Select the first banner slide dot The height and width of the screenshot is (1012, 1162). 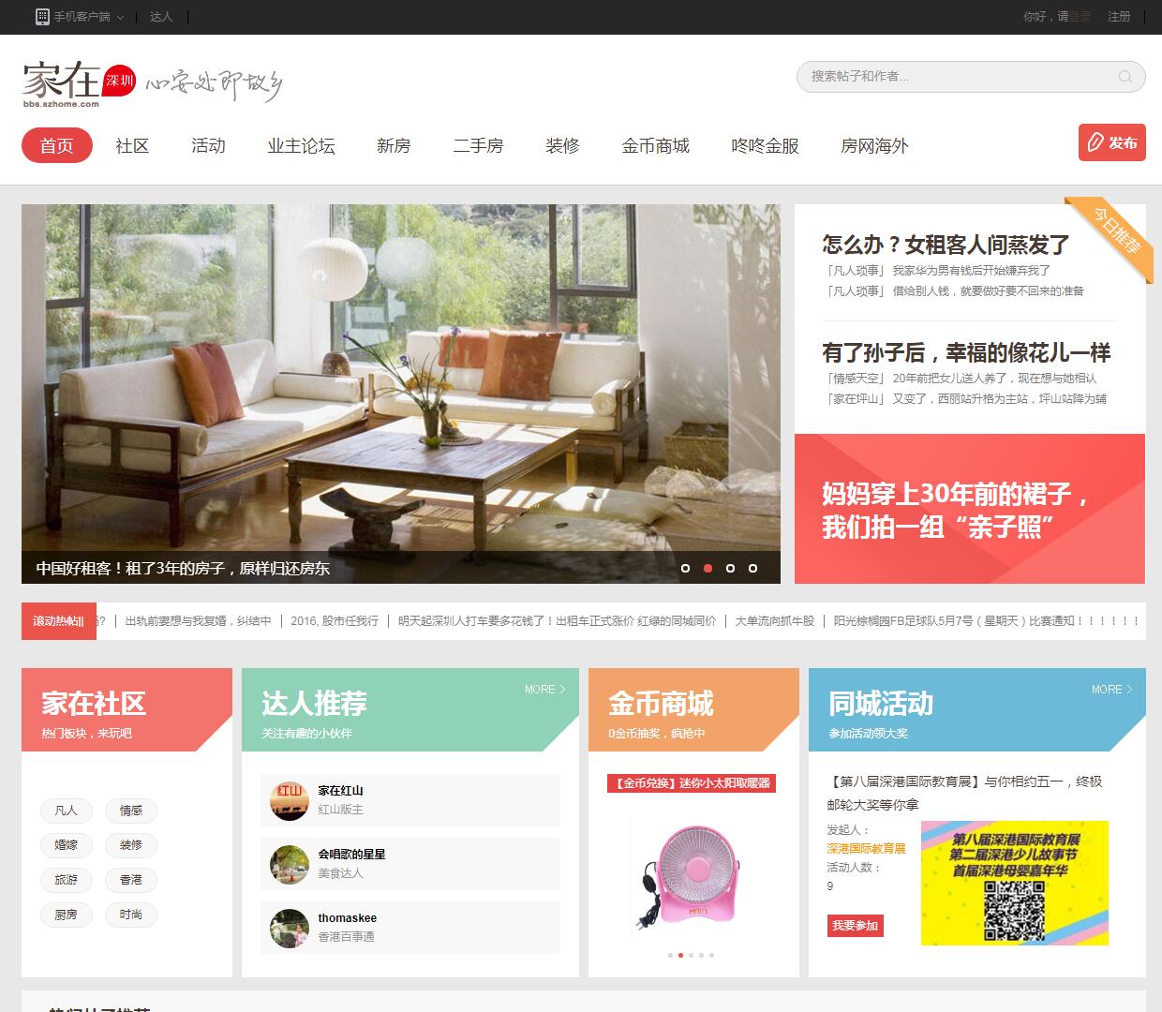pos(685,568)
